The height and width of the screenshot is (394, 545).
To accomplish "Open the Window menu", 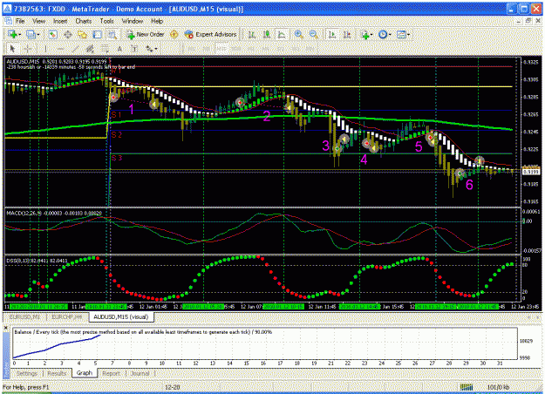I will [133, 21].
